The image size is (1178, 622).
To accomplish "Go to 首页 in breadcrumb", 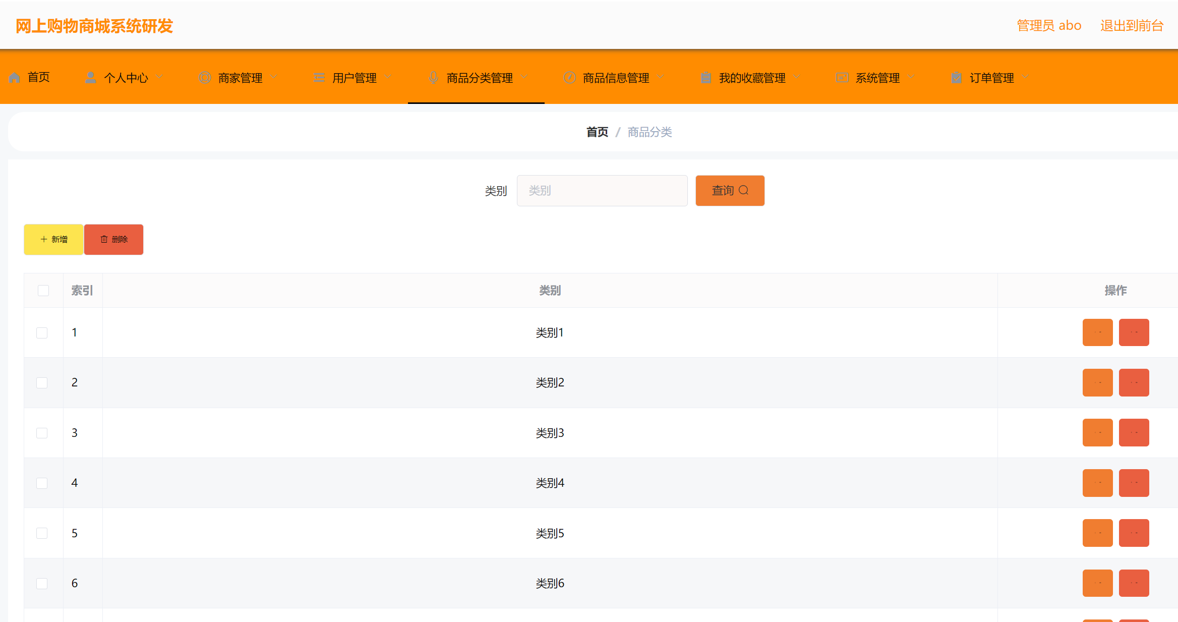I will tap(597, 132).
